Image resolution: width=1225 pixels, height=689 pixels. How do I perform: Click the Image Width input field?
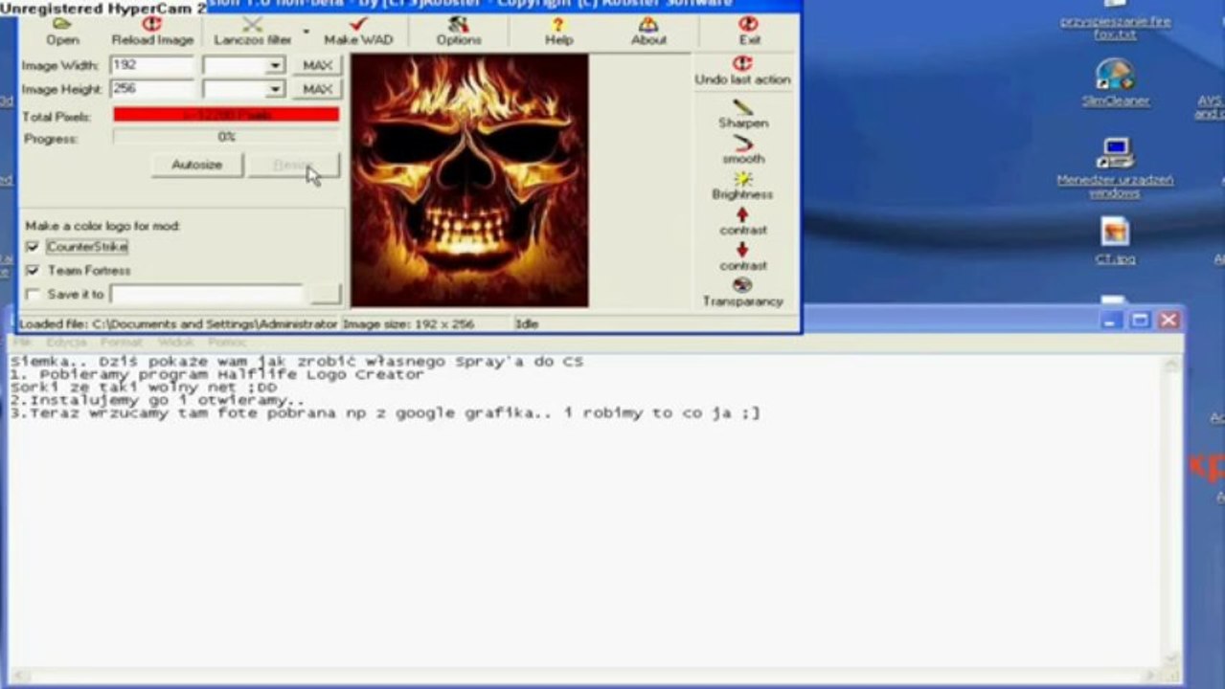(x=152, y=65)
